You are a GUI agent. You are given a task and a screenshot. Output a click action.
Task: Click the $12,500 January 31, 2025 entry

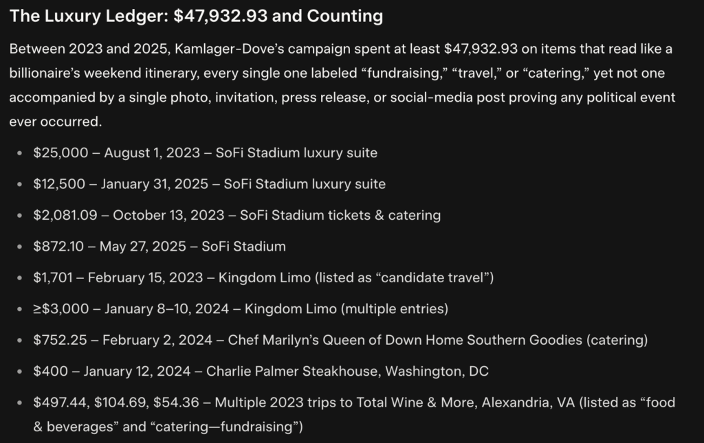tap(209, 184)
